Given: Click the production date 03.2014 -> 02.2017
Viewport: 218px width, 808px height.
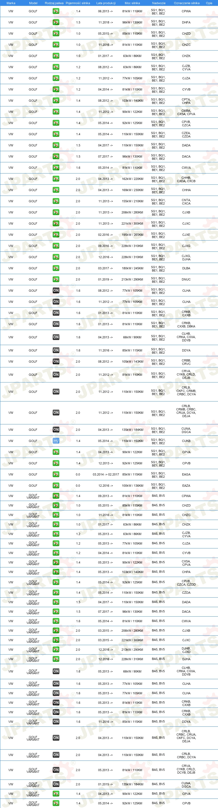Looking at the screenshot, I should coord(106,475).
